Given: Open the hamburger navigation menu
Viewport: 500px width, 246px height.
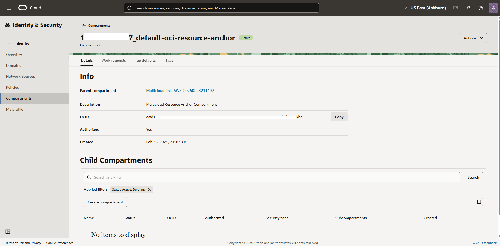Looking at the screenshot, I should pyautogui.click(x=9, y=8).
